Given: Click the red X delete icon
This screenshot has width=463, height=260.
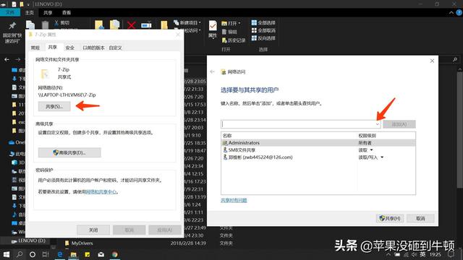Looking at the screenshot, I should [132, 25].
